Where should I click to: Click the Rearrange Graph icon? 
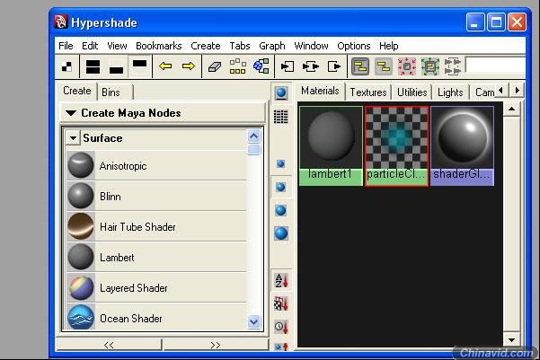pyautogui.click(x=237, y=66)
